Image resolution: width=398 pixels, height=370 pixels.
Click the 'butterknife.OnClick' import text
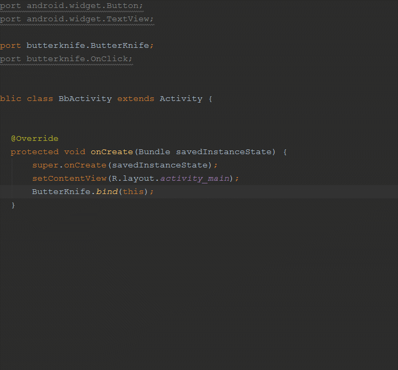pos(77,59)
